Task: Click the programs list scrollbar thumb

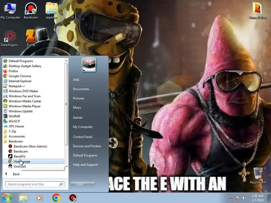Action: click(66, 104)
